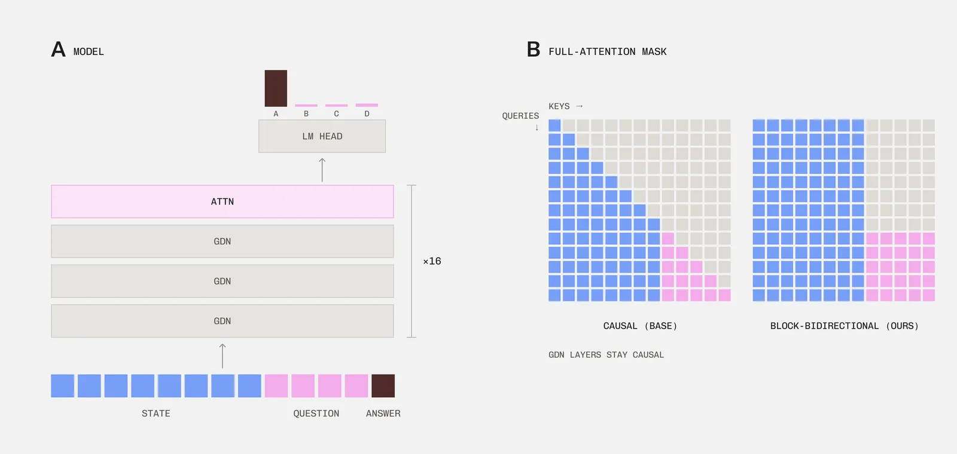The width and height of the screenshot is (957, 454).
Task: Click the ×16 repeat label
Action: (x=432, y=261)
